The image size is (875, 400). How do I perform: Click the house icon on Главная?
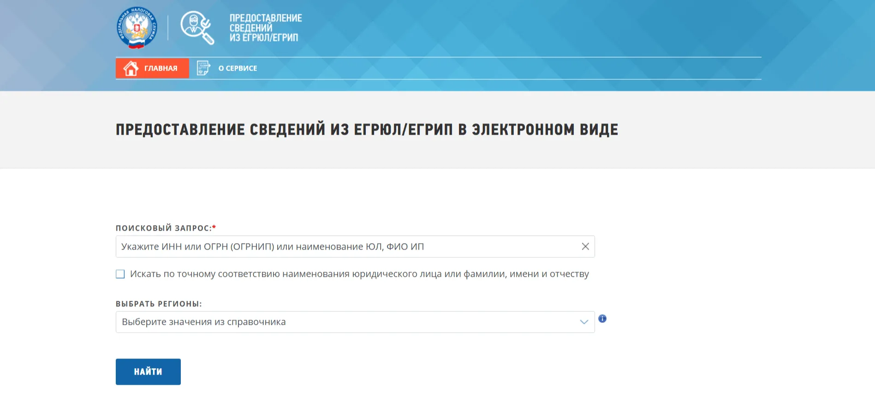tap(131, 68)
